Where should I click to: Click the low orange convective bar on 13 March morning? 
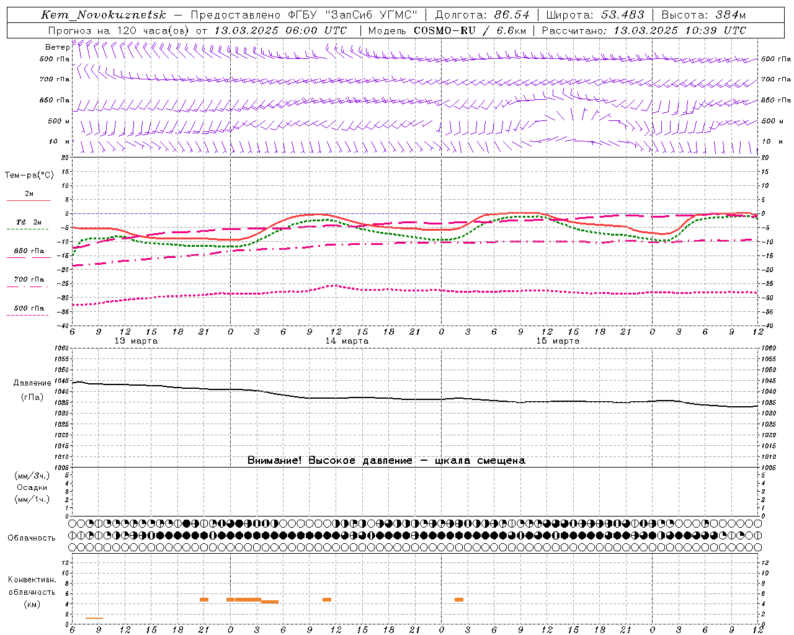click(94, 618)
